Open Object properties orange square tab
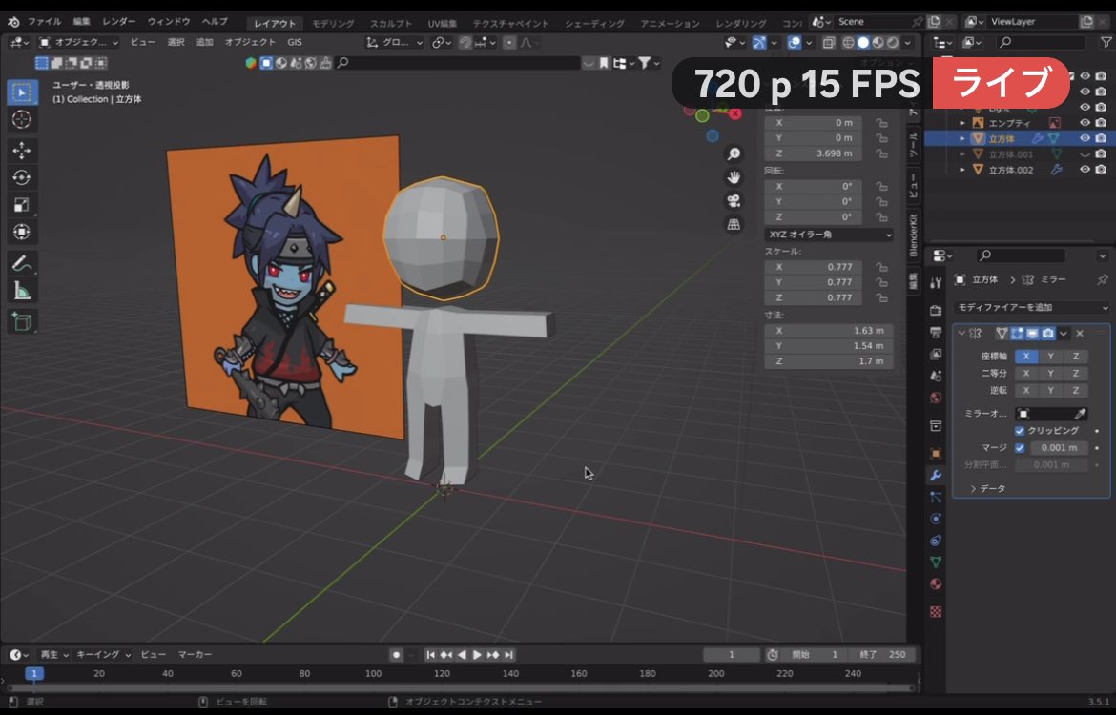This screenshot has width=1116, height=715. (936, 453)
